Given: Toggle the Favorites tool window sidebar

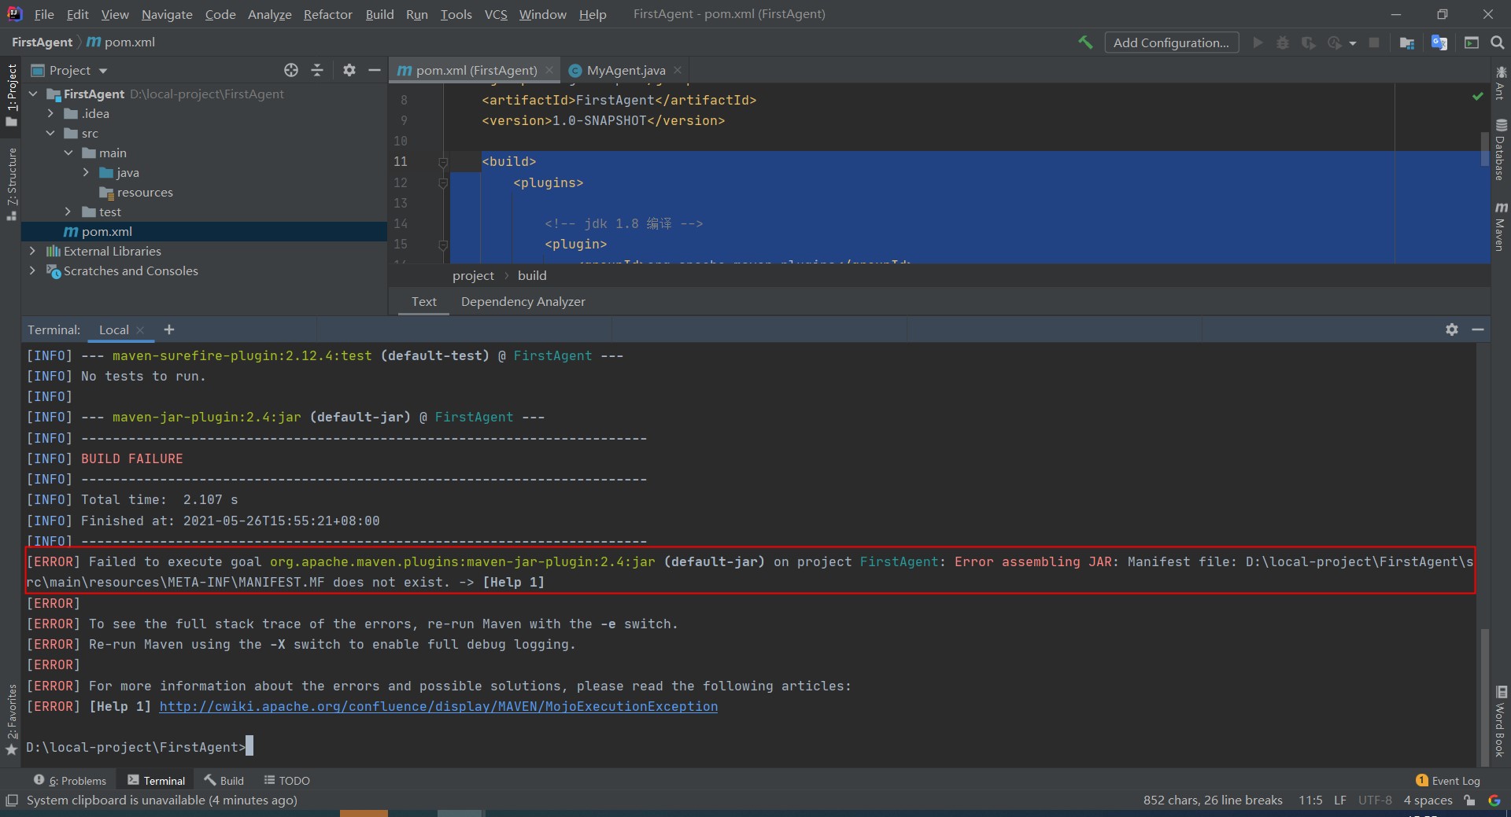Looking at the screenshot, I should (x=11, y=719).
